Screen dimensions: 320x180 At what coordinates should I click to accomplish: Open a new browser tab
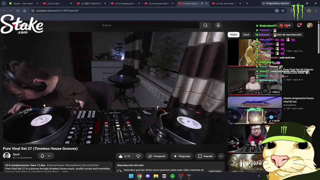point(247,3)
